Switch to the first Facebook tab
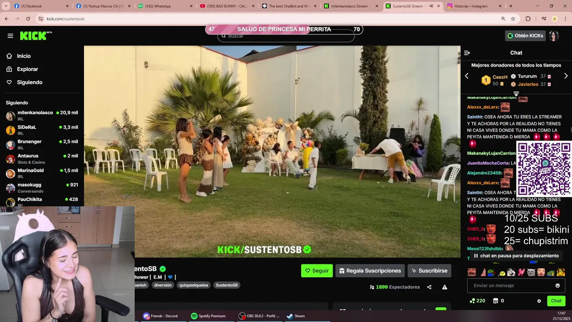The width and height of the screenshot is (572, 322). [41, 6]
